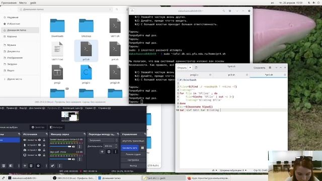Select the GNUstep folder in Files
The image size is (322, 181).
[86, 26]
